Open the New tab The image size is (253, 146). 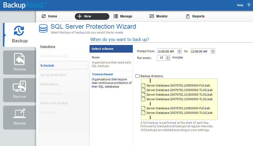point(92,16)
